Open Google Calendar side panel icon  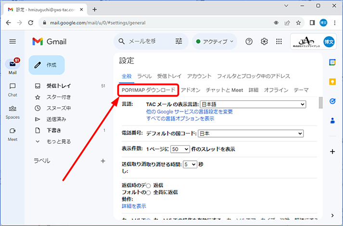tap(332, 63)
